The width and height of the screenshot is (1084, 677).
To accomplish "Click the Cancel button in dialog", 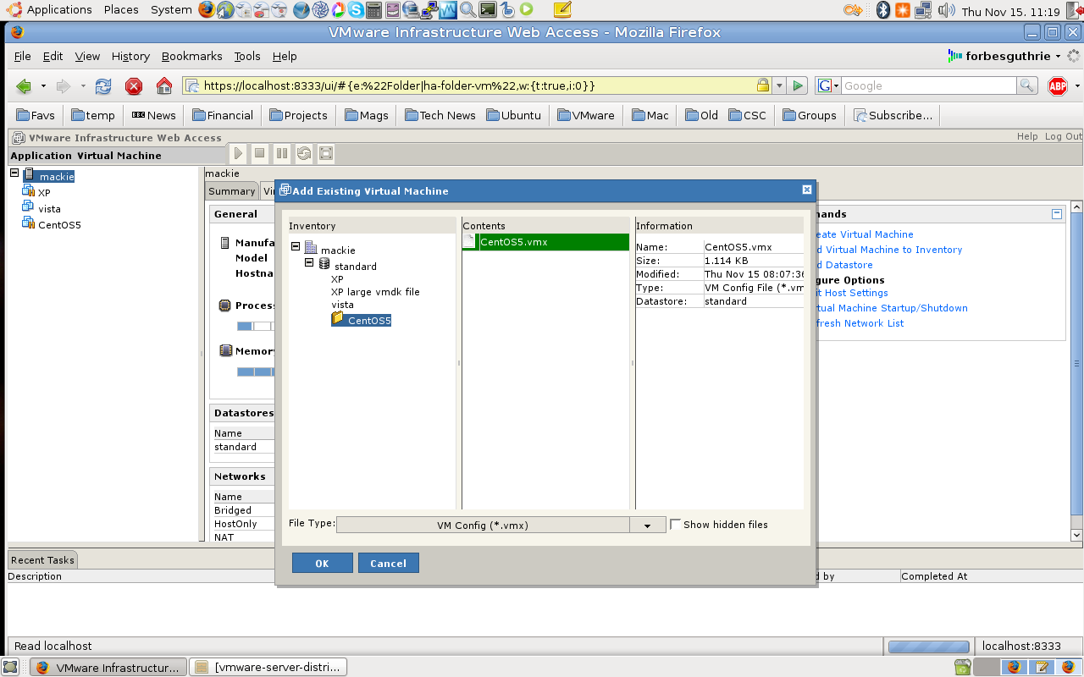I will (x=388, y=563).
